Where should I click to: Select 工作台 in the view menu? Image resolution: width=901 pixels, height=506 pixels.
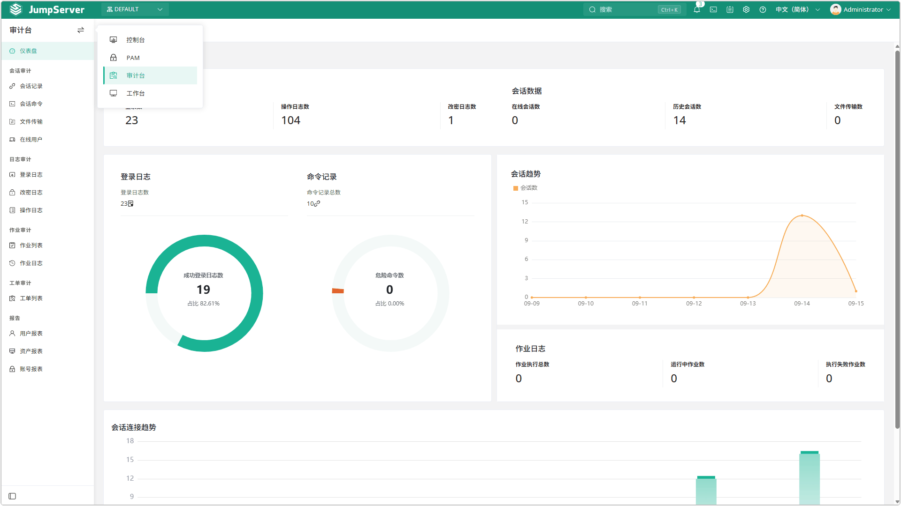[x=150, y=93]
